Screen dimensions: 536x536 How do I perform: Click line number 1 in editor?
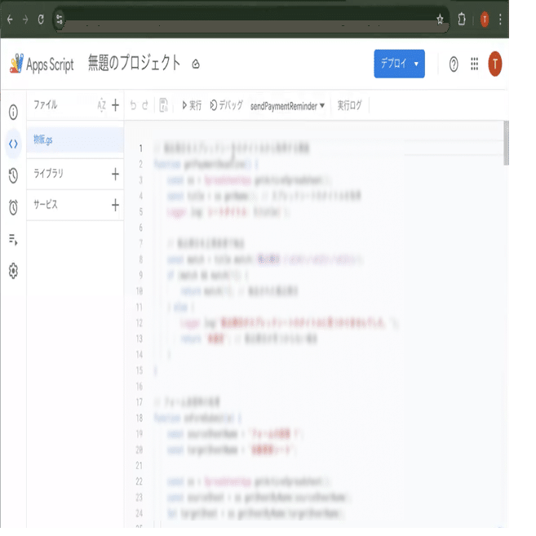coord(140,148)
